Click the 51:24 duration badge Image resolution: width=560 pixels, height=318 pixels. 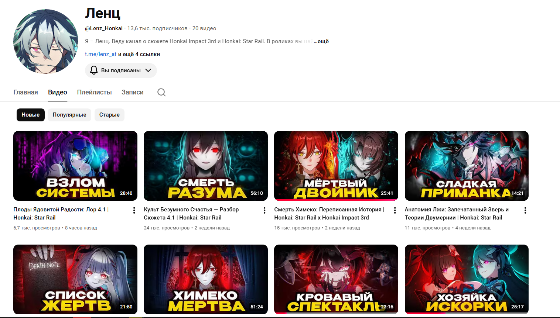coord(257,307)
